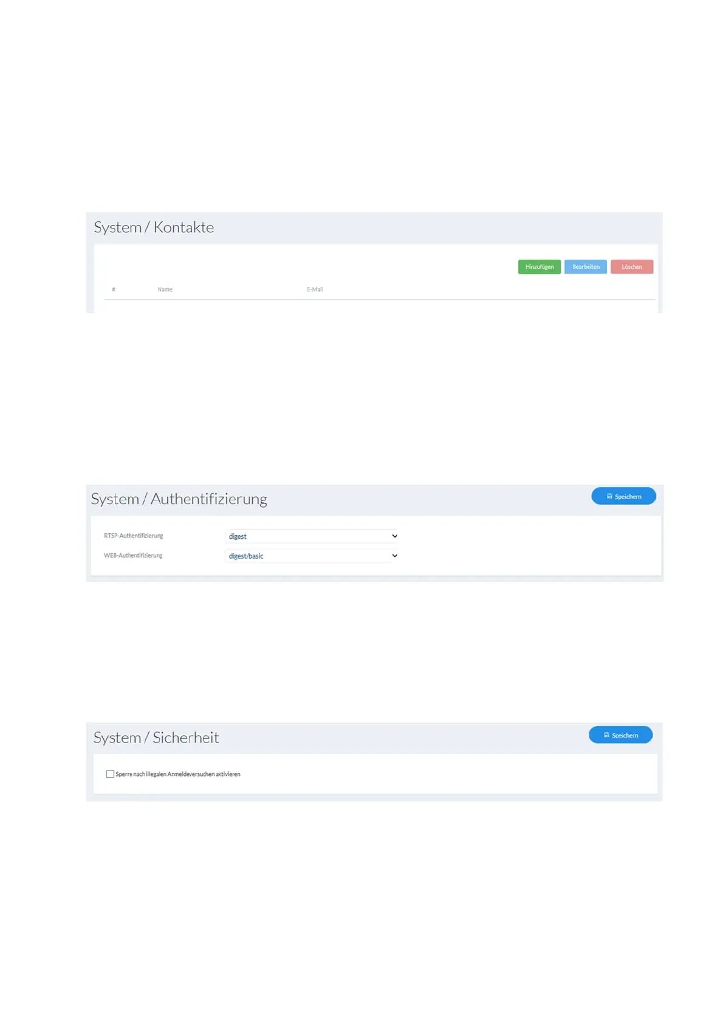Image resolution: width=723 pixels, height=1024 pixels.
Task: Click the green Hinzufügen button
Action: 539,267
